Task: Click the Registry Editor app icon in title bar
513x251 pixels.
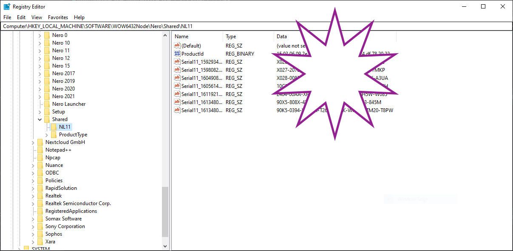Action: point(7,6)
